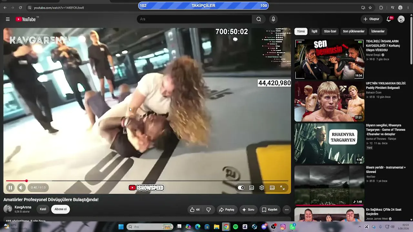
Task: Select the İlgili filter chip
Action: pyautogui.click(x=314, y=31)
